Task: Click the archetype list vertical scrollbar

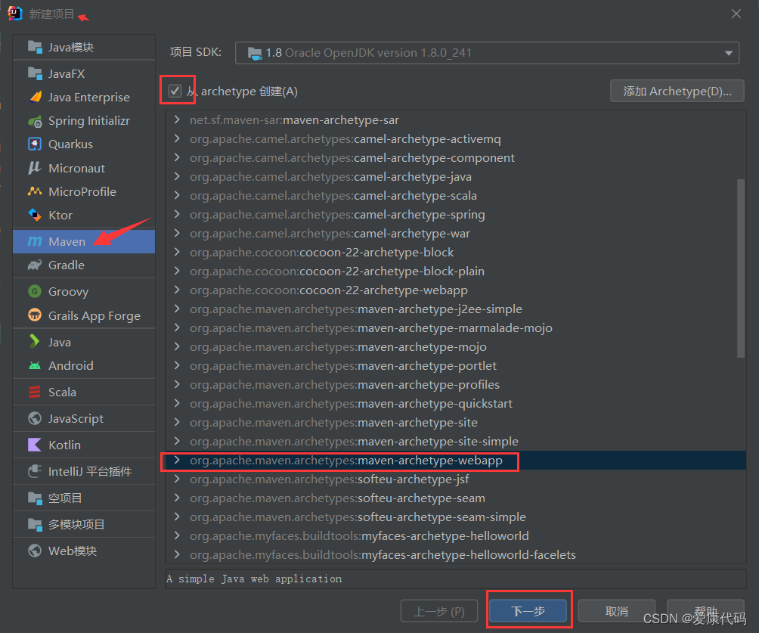Action: (x=740, y=268)
